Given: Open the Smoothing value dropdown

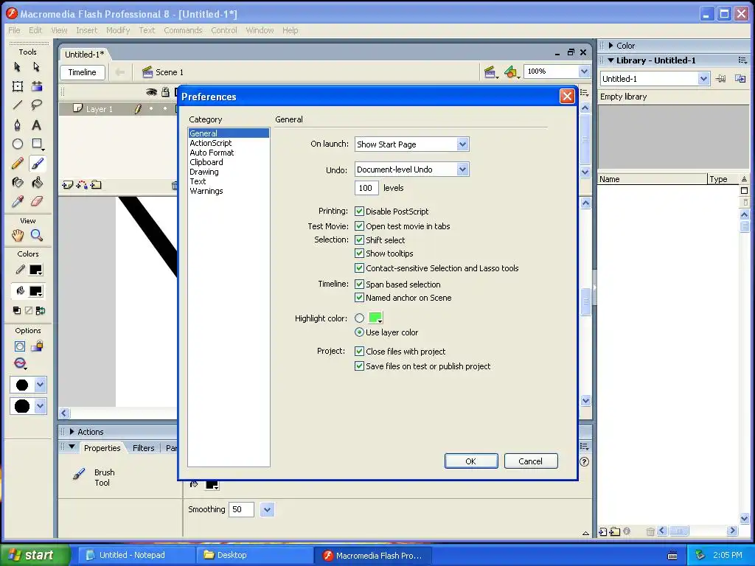Looking at the screenshot, I should point(267,509).
